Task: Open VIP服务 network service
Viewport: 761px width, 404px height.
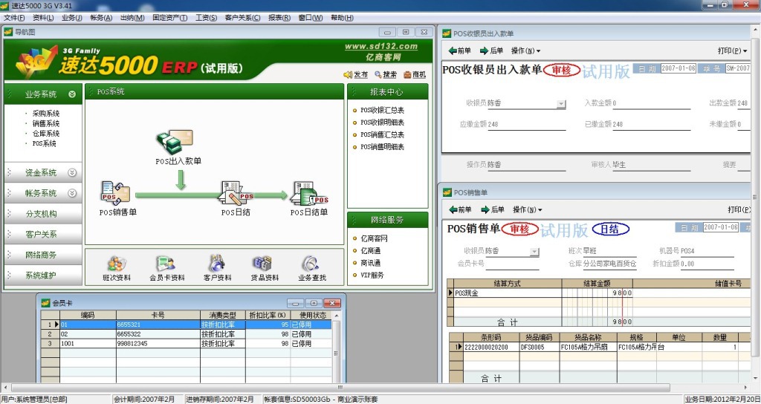Action: pyautogui.click(x=372, y=275)
